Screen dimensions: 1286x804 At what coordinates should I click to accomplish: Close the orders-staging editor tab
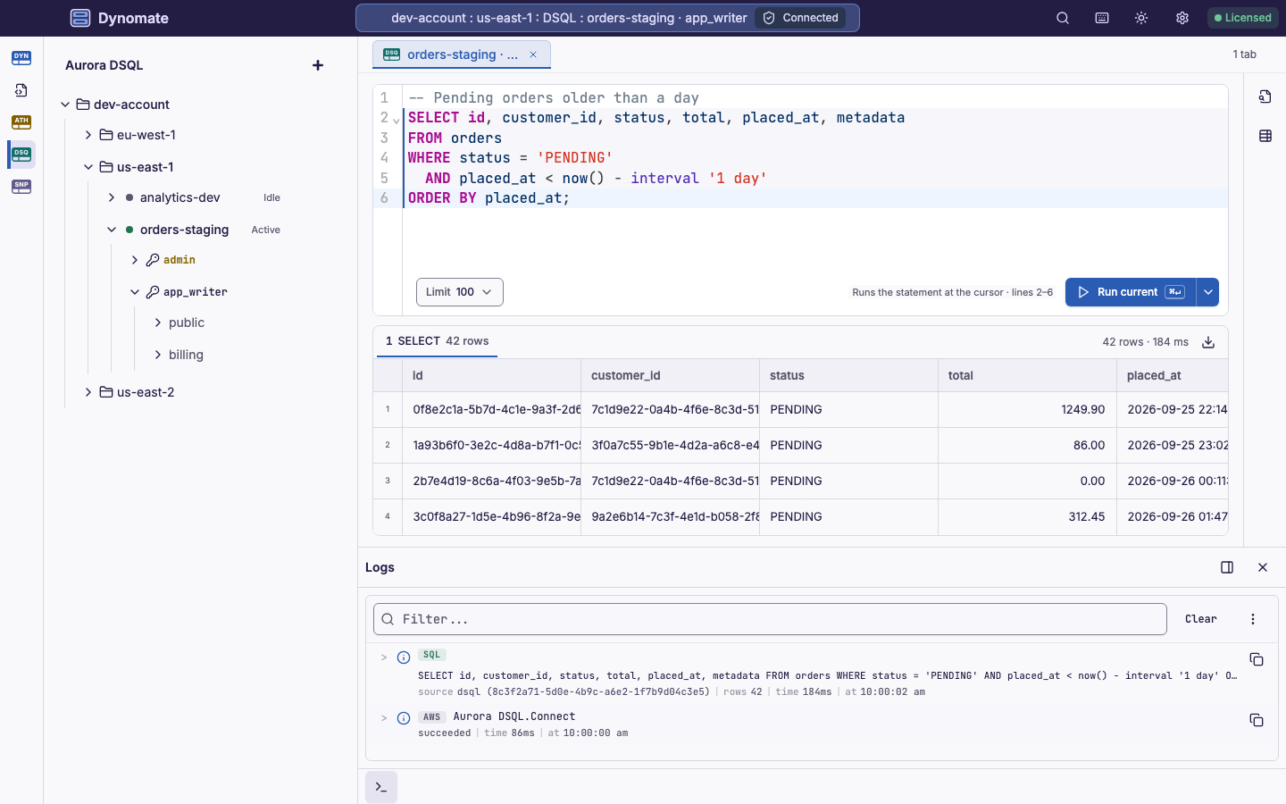pos(533,54)
